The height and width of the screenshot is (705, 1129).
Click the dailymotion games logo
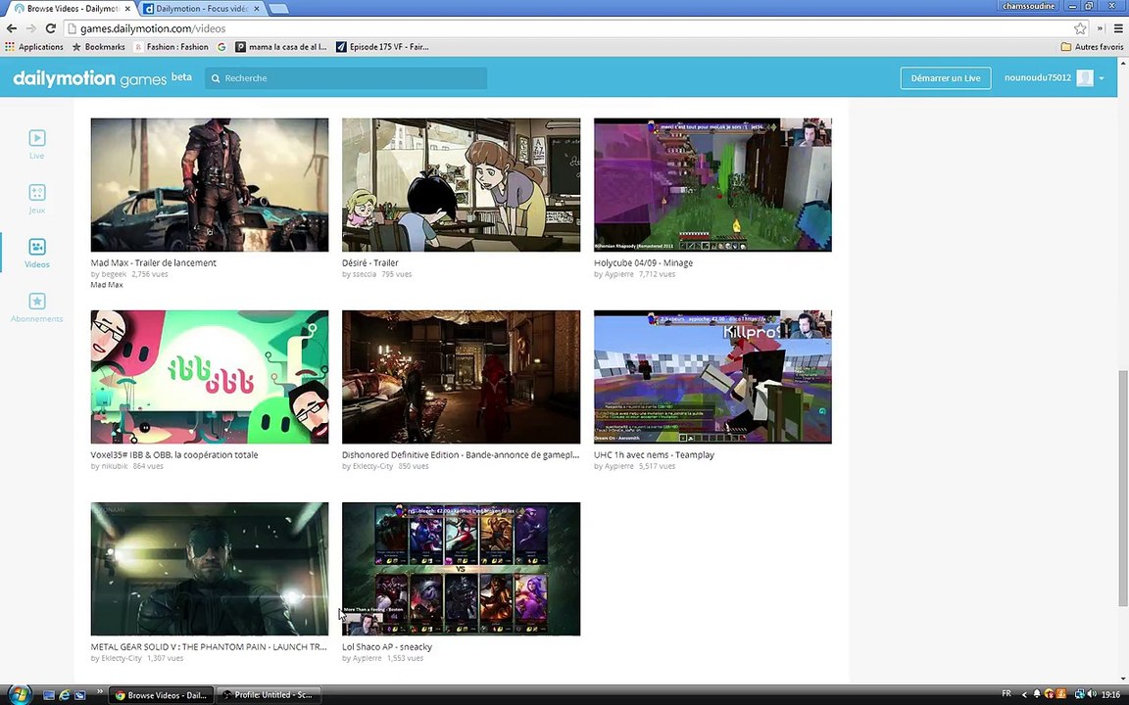point(102,77)
